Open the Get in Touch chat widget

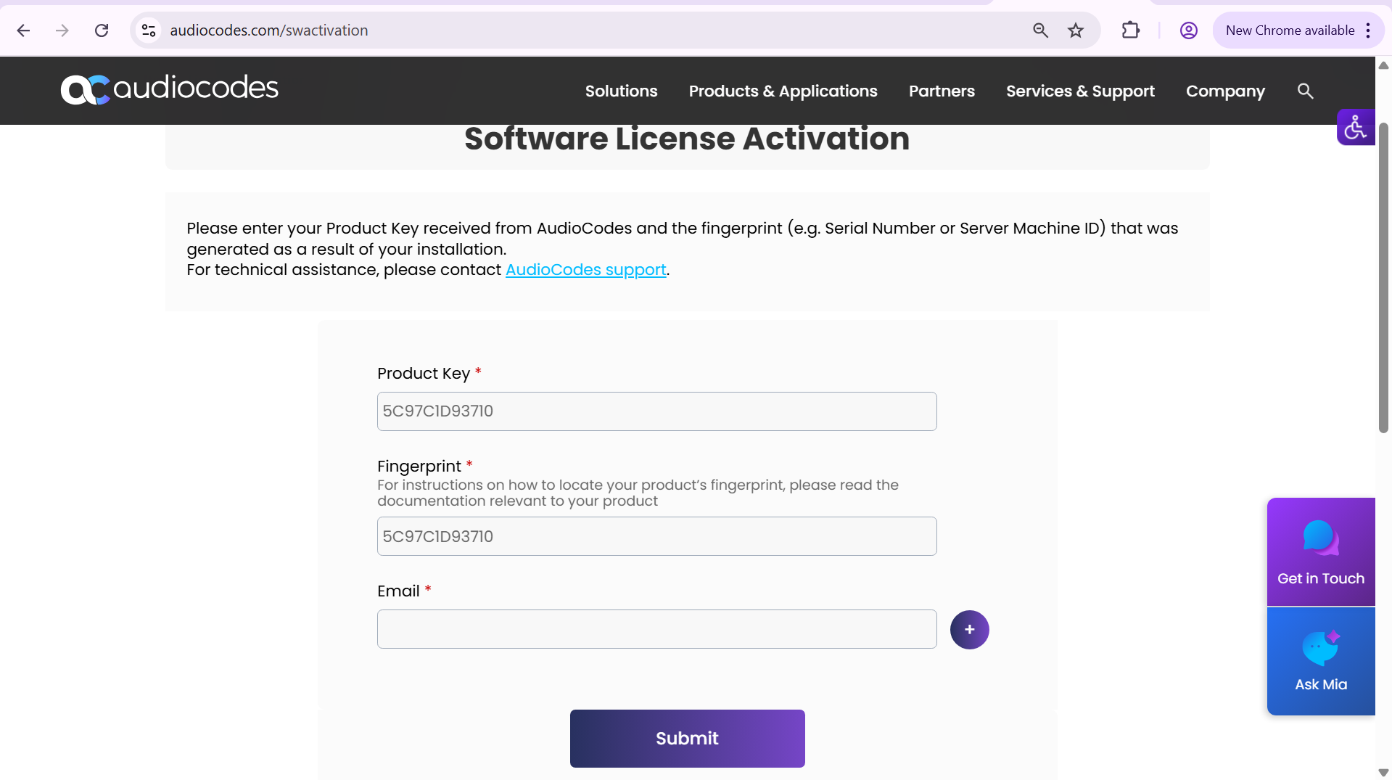pyautogui.click(x=1320, y=551)
